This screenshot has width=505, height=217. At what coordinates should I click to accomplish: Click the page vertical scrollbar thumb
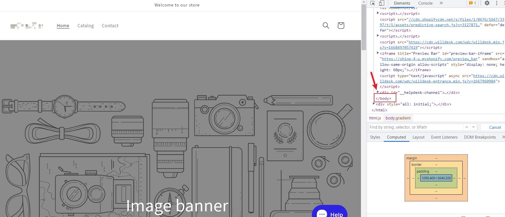(364, 27)
